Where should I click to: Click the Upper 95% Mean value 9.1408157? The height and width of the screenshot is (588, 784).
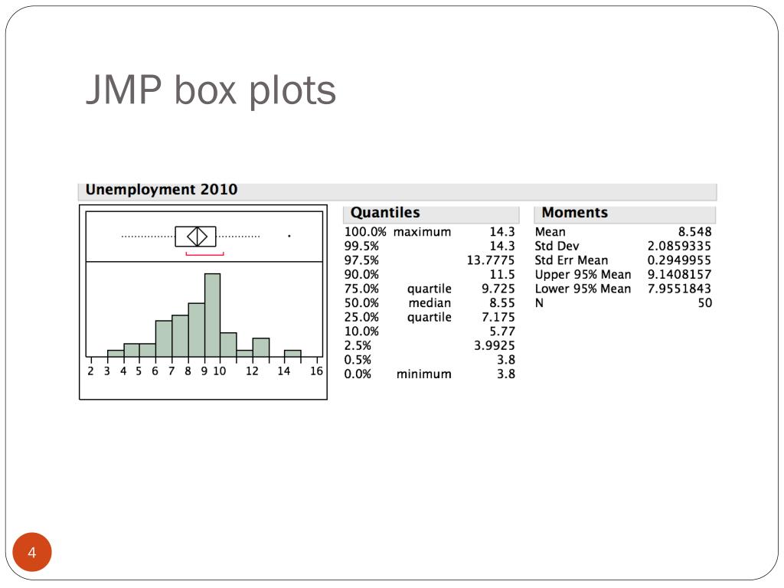point(679,275)
